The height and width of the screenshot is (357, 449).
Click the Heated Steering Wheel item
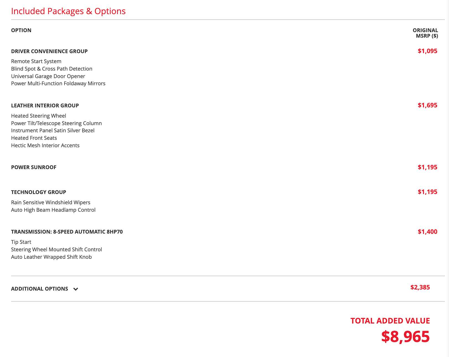click(38, 116)
